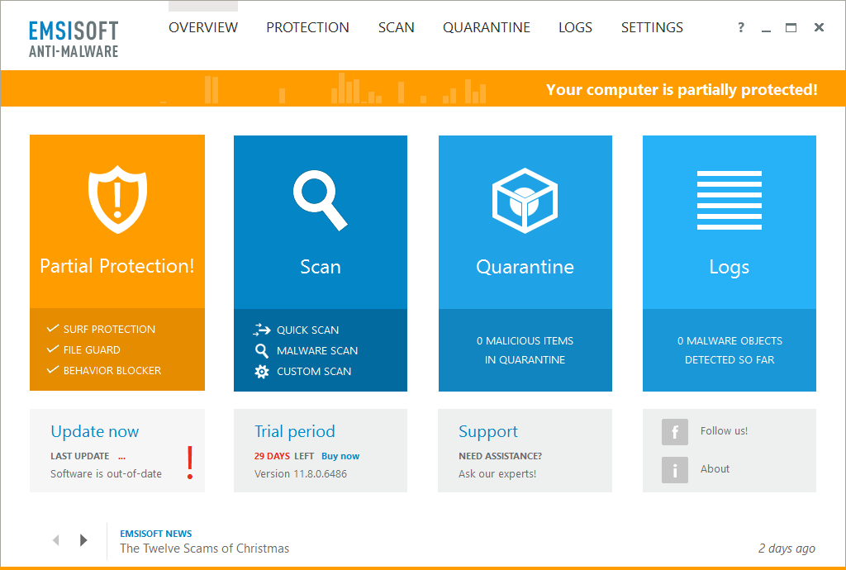
Task: Click the About label
Action: [715, 468]
